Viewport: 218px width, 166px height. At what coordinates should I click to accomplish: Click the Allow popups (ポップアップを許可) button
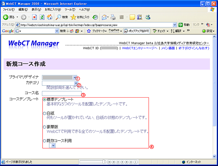[x=137, y=31]
